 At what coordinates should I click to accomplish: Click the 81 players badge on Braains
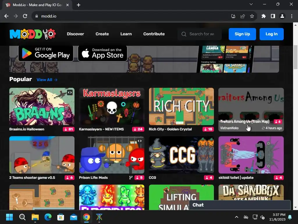69,129
